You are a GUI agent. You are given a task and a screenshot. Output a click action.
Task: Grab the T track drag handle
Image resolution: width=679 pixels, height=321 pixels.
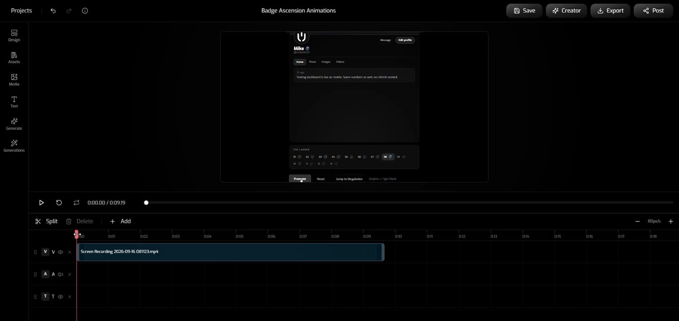click(35, 297)
